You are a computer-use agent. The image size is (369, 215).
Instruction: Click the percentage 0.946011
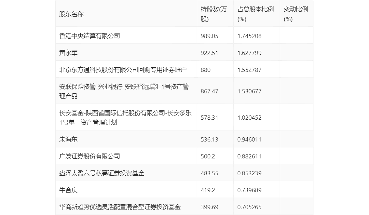(250, 140)
